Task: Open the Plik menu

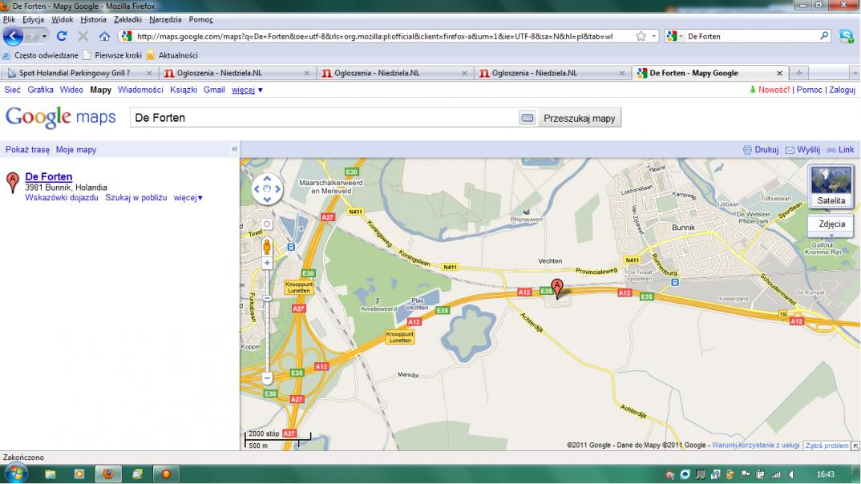Action: (10, 19)
